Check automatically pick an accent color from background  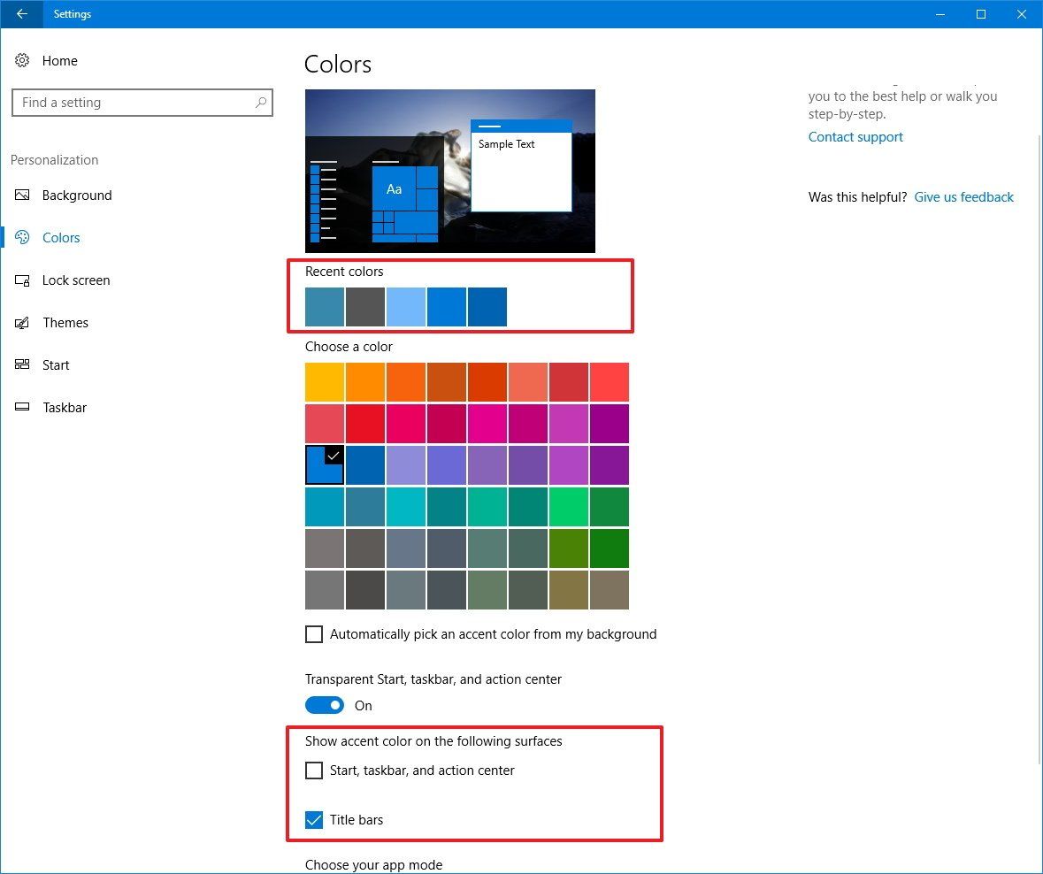314,634
